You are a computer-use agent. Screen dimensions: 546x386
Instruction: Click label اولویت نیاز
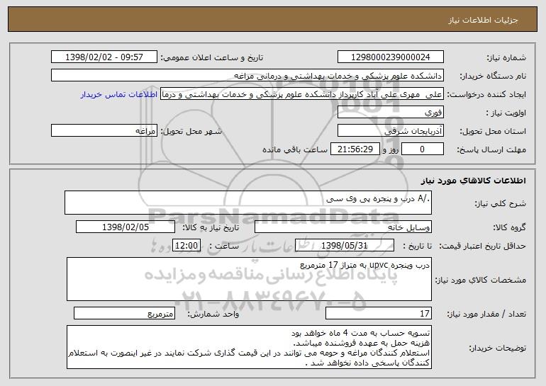point(506,113)
